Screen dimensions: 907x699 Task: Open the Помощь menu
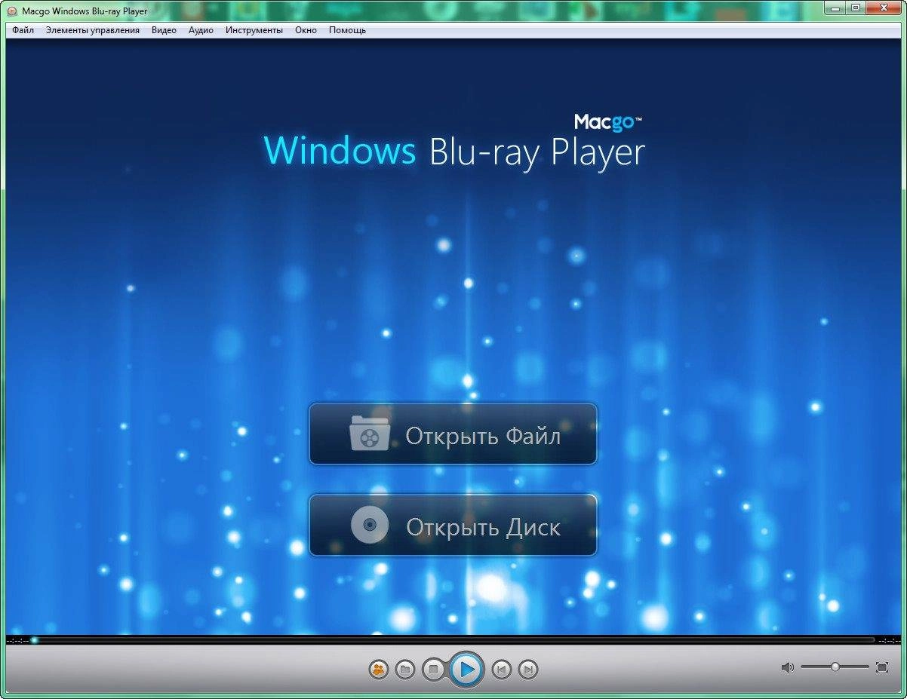coord(347,30)
